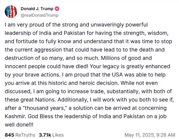Click the Donald J. Trump display name

[x=36, y=9]
